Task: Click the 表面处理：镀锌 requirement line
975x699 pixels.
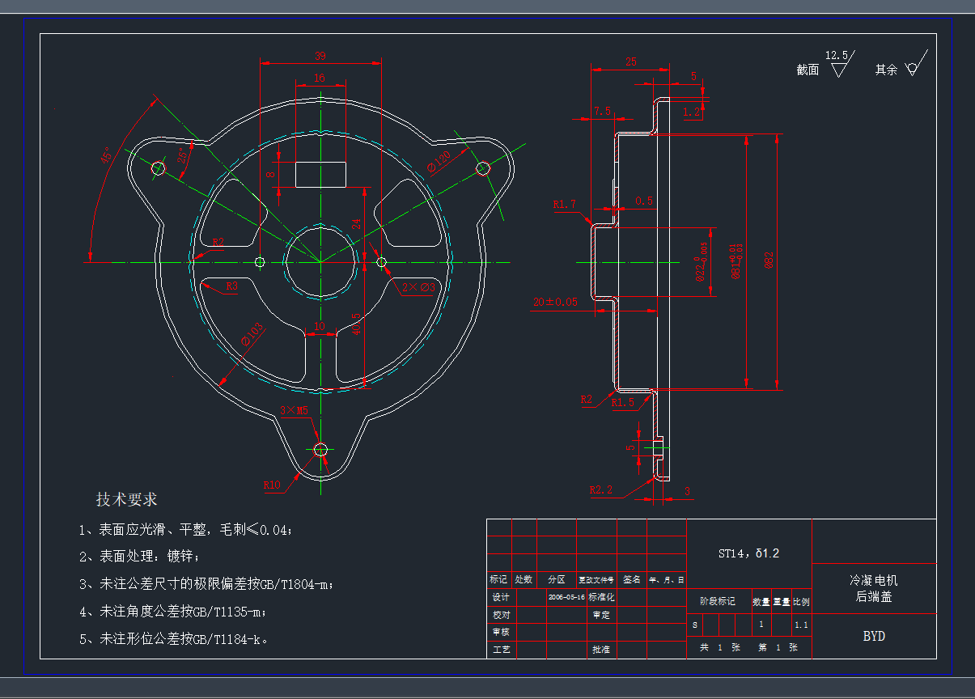Action: point(138,557)
